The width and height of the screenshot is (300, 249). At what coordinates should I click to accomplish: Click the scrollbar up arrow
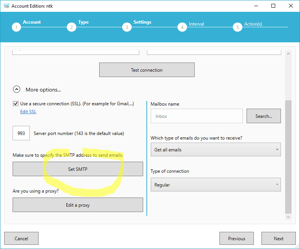point(288,54)
